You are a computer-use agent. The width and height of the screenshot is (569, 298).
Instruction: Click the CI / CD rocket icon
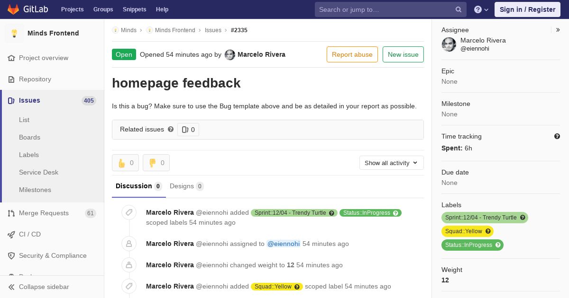11,234
